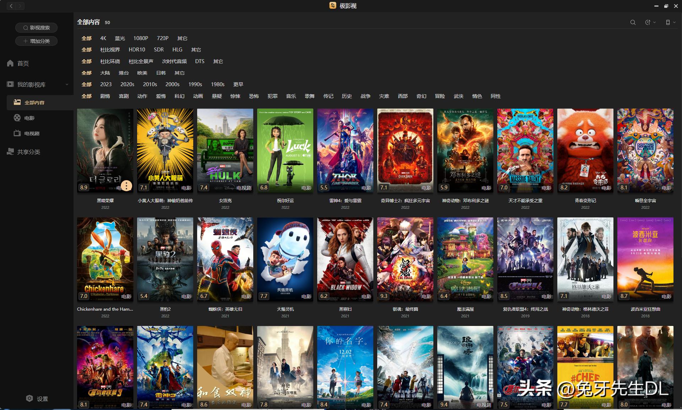Image resolution: width=682 pixels, height=410 pixels.
Task: Click the search magnifier icon top right
Action: 633,22
